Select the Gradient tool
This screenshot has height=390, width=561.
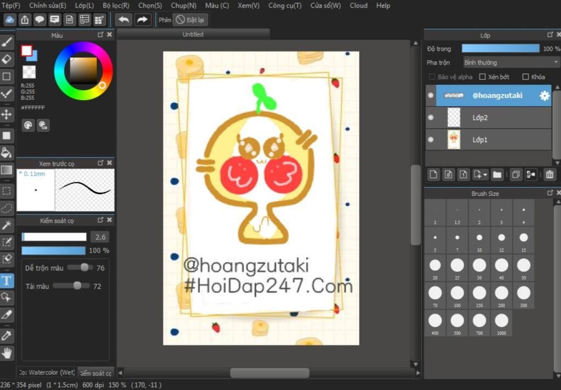click(x=7, y=170)
